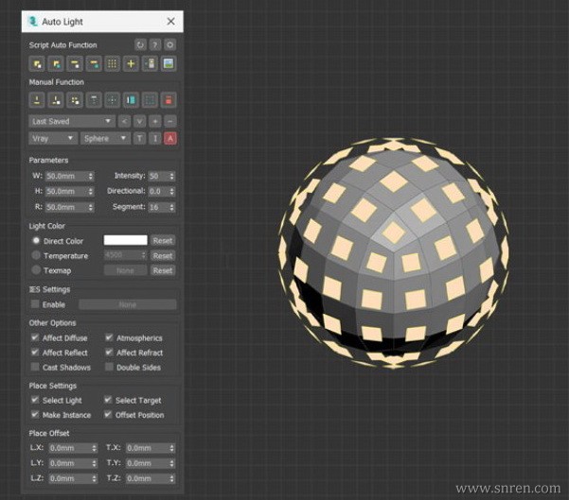
Task: Click the teal panel icon in Manual Function
Action: (x=132, y=100)
